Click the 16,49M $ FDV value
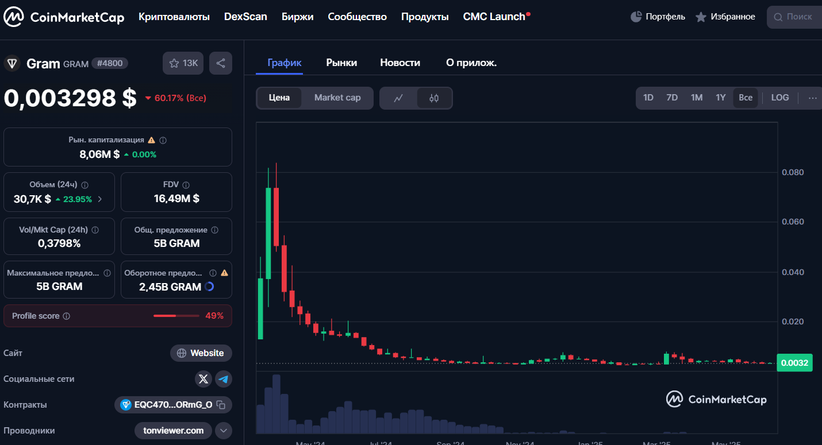The image size is (822, 445). 176,199
